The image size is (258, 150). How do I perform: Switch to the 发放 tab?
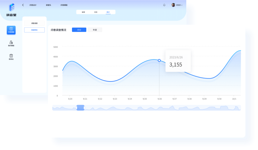(96, 12)
